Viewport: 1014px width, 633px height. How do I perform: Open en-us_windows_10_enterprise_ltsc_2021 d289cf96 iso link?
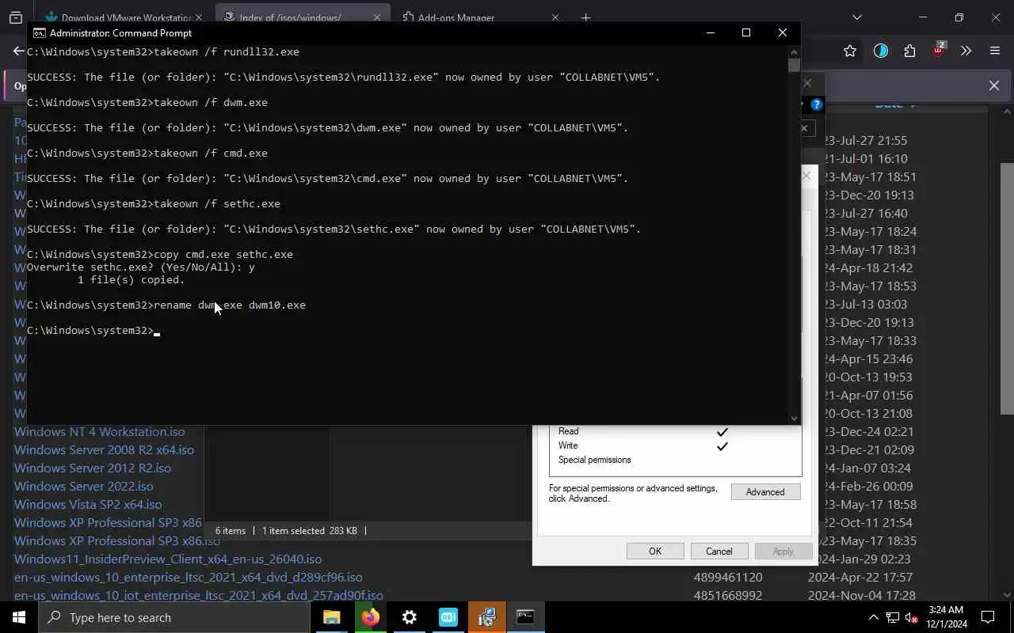188,577
